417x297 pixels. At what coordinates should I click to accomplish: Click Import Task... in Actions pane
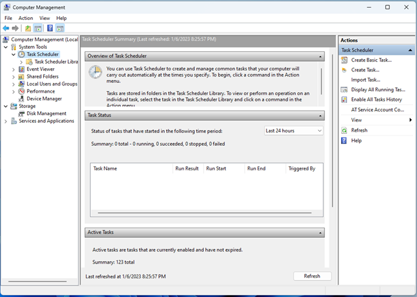(366, 80)
